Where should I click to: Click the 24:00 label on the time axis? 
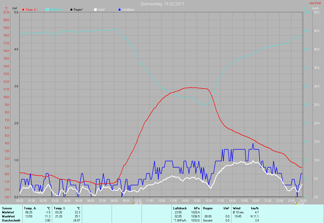pos(303,200)
